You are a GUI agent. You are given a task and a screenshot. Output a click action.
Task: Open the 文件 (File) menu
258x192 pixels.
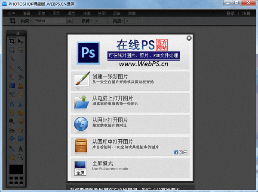click(12, 13)
